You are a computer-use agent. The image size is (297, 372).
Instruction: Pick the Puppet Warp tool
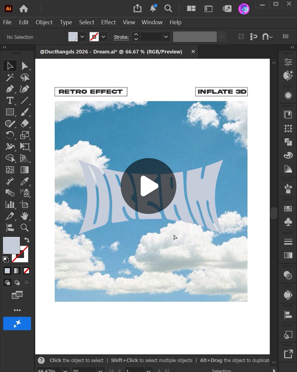tap(10, 146)
